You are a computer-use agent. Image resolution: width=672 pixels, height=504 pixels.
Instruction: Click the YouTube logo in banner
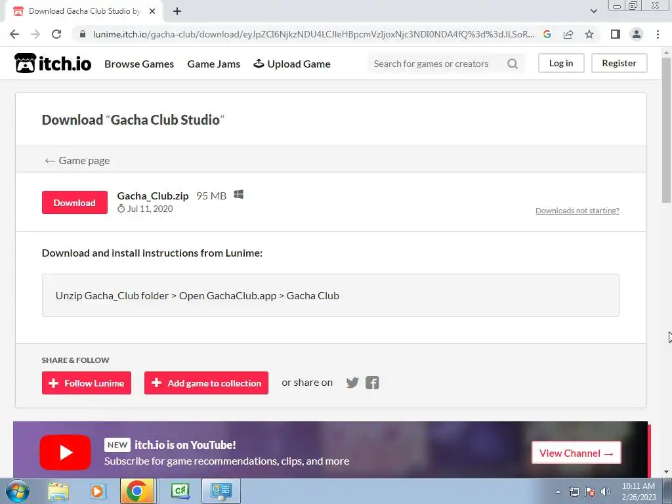pos(65,453)
